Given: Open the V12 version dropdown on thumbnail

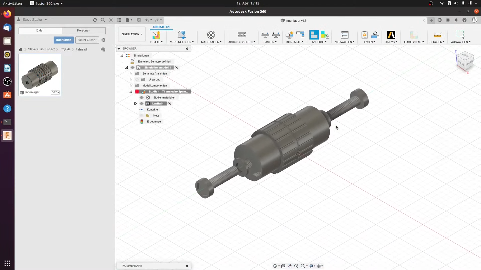Looking at the screenshot, I should (x=56, y=92).
